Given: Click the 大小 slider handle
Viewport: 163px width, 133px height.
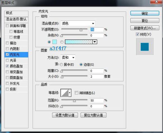Looking at the screenshot, I should coord(62,77).
